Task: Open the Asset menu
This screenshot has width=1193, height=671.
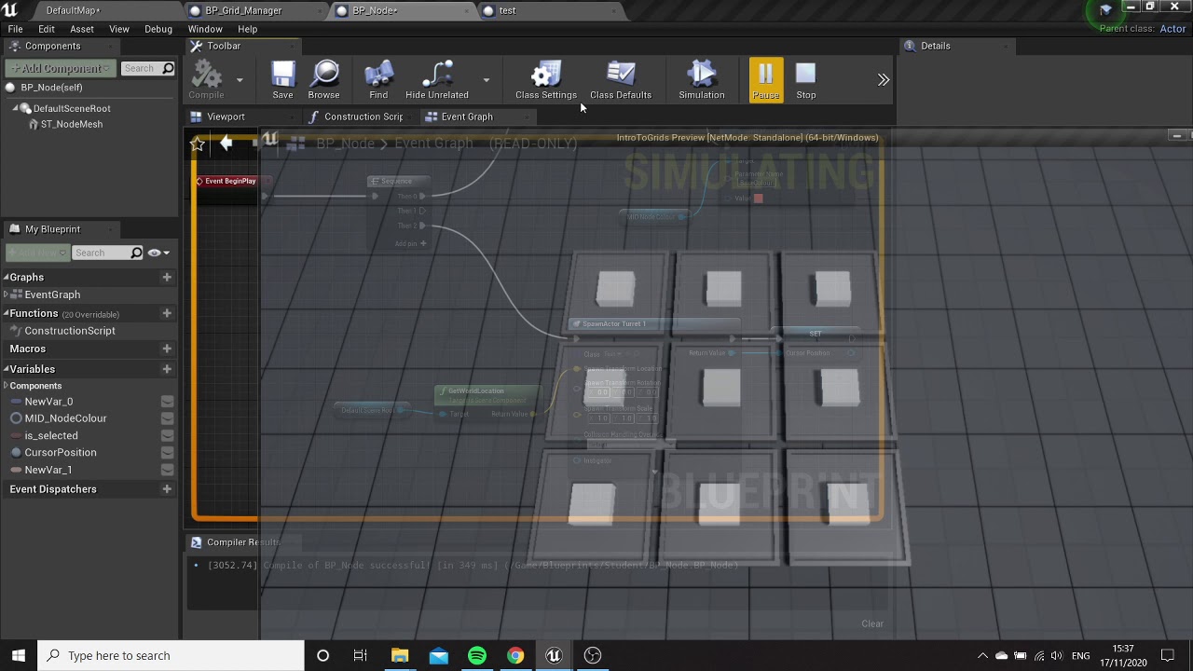Action: [82, 29]
